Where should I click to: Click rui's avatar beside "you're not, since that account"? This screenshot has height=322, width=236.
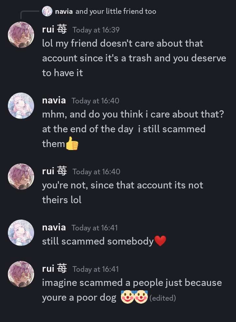pos(21,177)
